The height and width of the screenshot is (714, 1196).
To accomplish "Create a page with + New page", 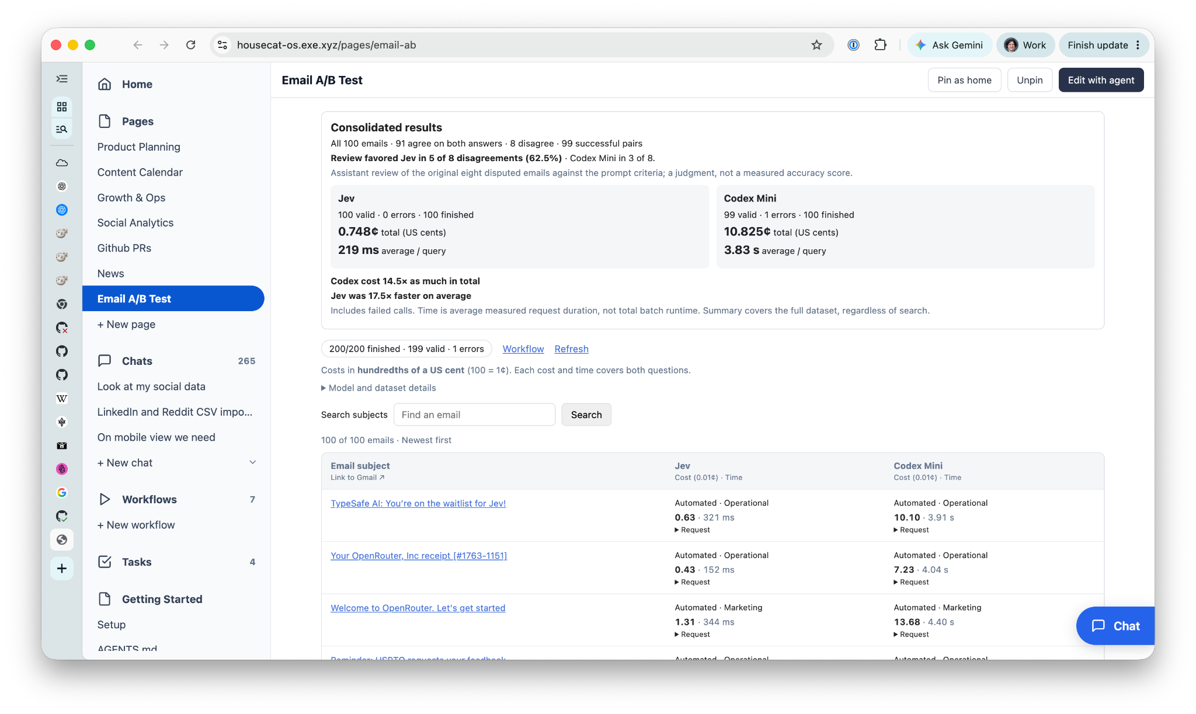I will coord(126,324).
